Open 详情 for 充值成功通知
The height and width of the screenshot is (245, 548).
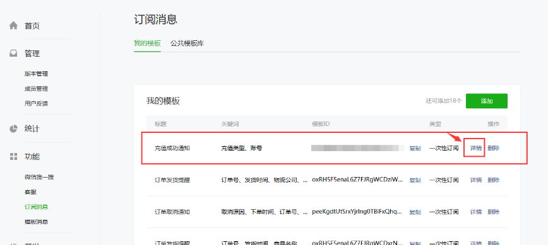point(475,148)
